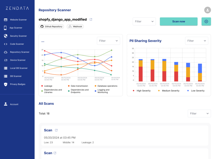Open Account menu item

point(14,104)
